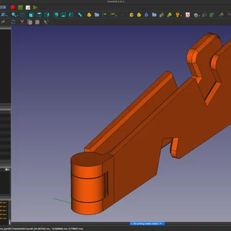This screenshot has height=231, width=231.
Task: Switch to left view cube icon
Action: tap(71, 15)
